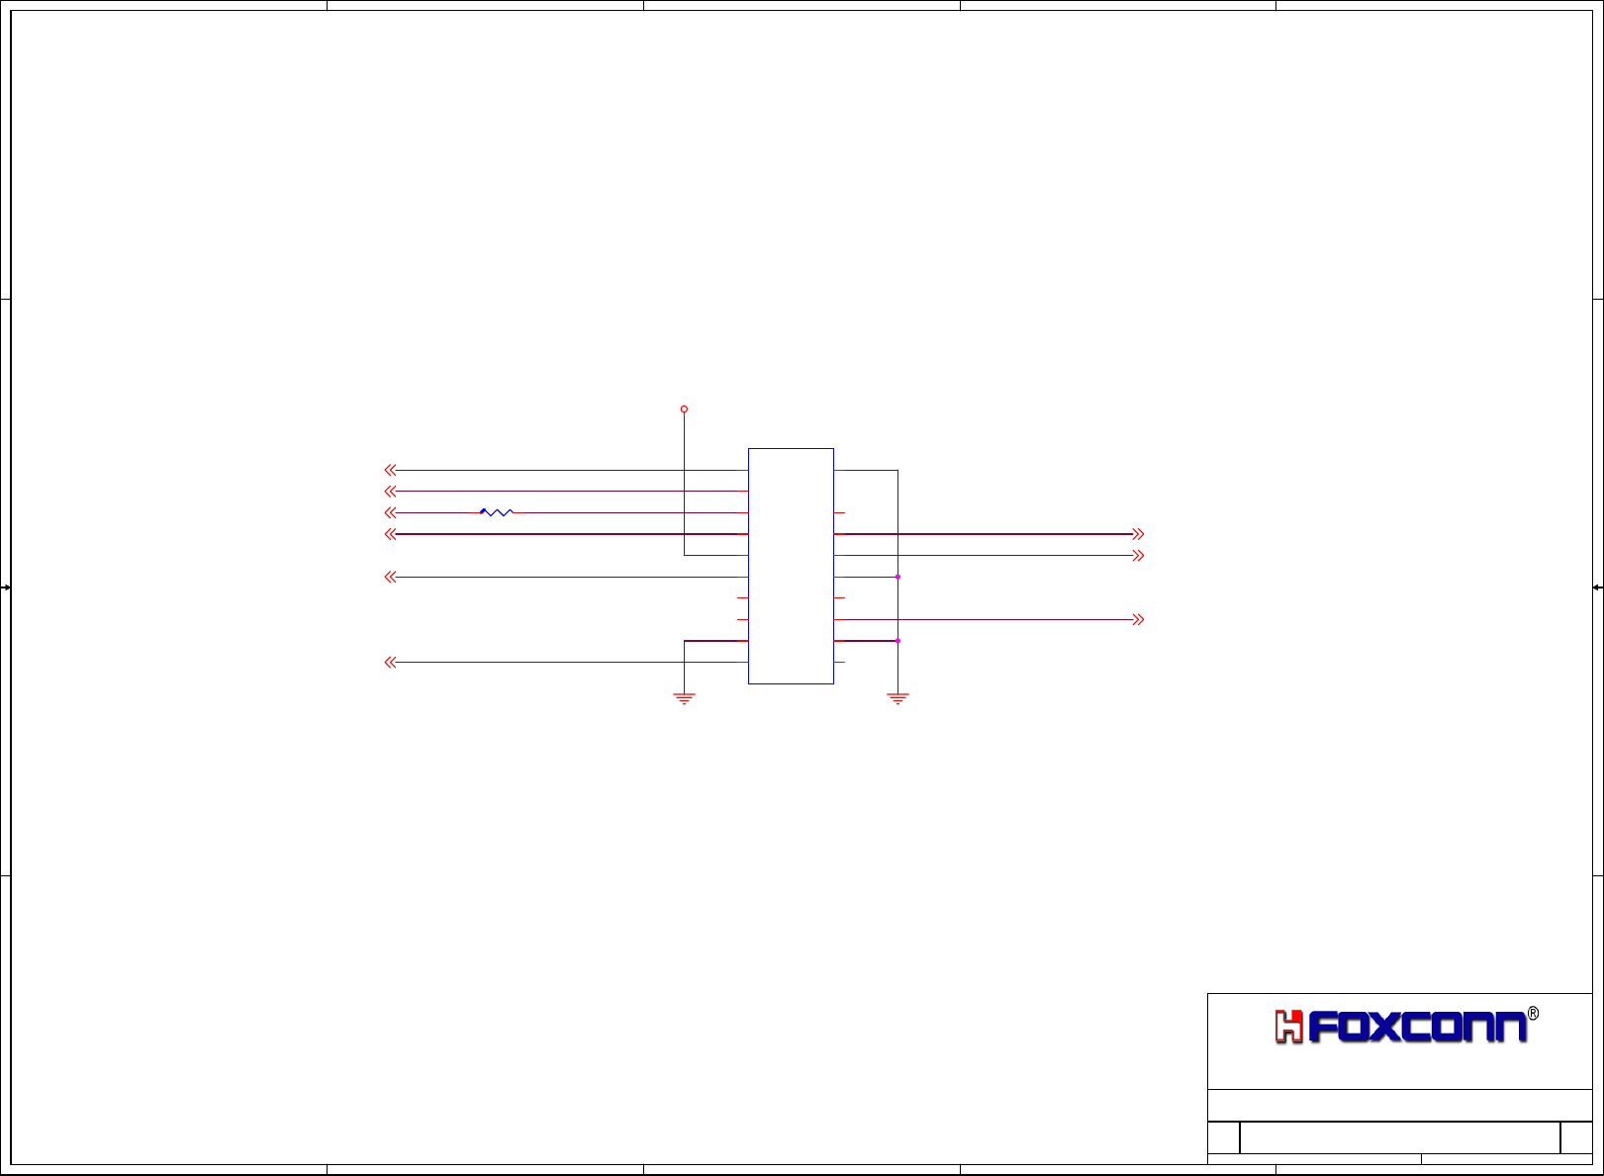
Task: Select the ground symbol left of the IC
Action: [x=684, y=698]
